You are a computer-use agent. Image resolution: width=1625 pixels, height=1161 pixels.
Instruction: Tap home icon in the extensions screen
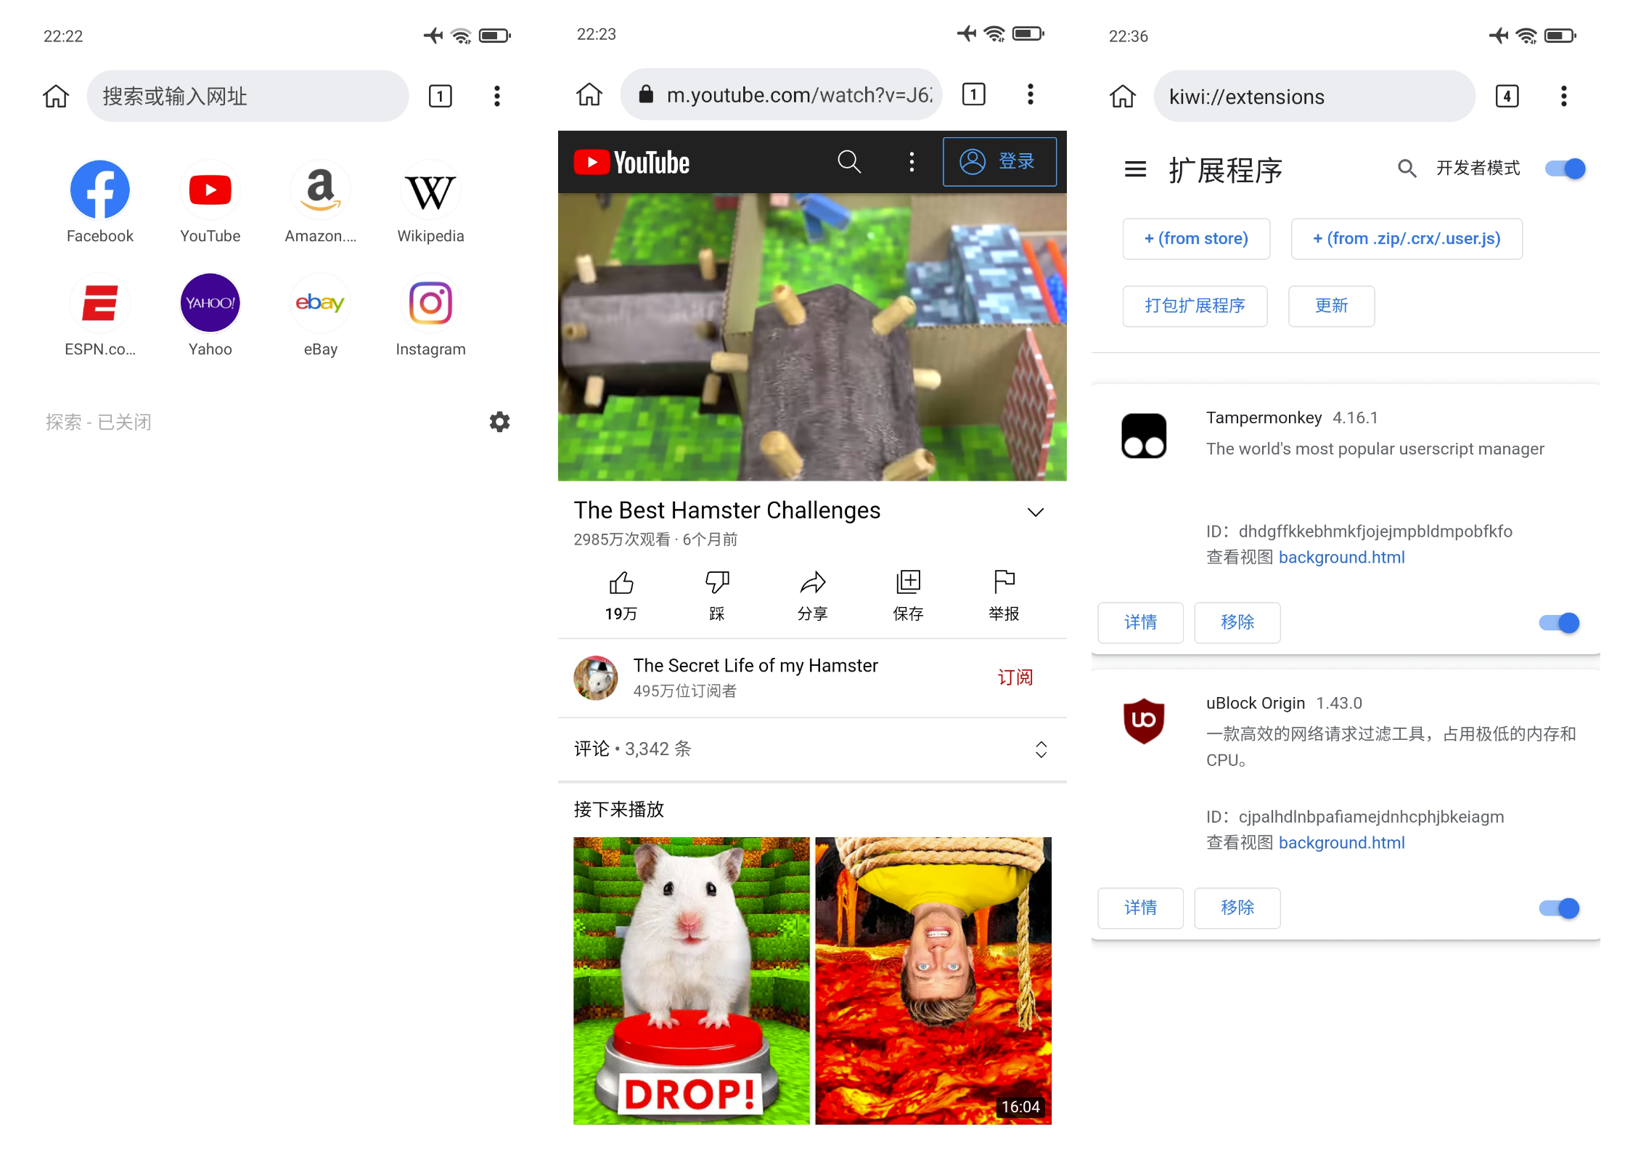[x=1123, y=96]
